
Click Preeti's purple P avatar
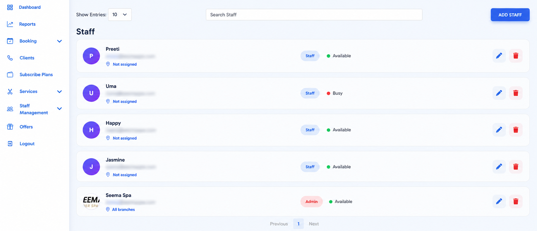point(91,56)
